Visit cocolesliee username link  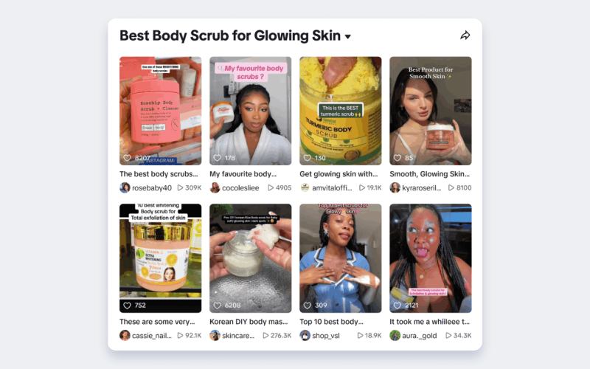[240, 188]
